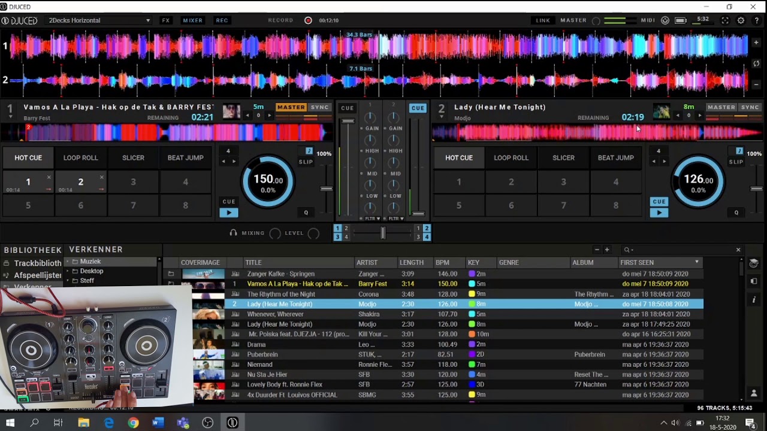Screen dimensions: 767x431
Task: Open the help question mark icon
Action: (756, 20)
